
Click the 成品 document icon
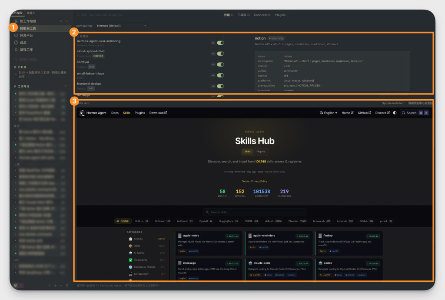[x=16, y=43]
